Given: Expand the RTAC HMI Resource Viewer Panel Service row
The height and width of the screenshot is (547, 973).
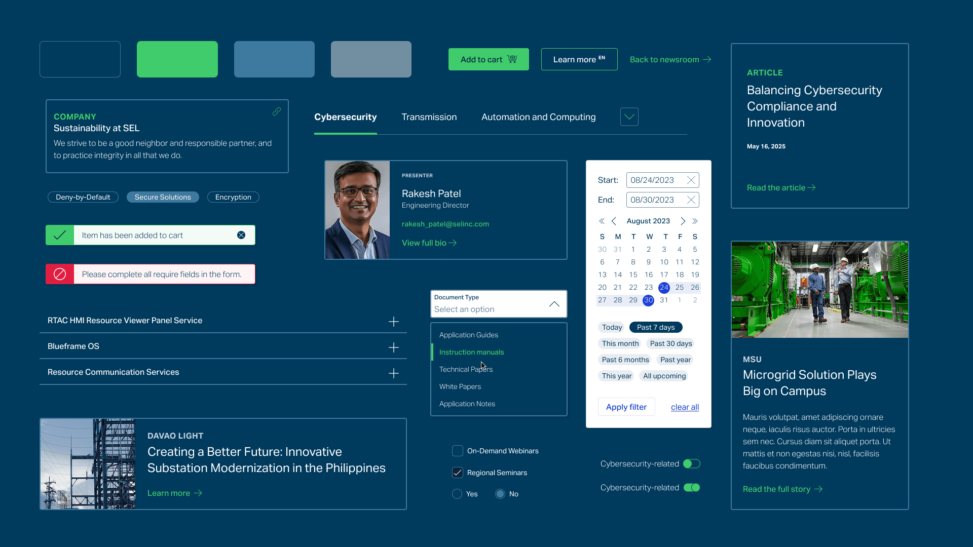Looking at the screenshot, I should pyautogui.click(x=394, y=321).
